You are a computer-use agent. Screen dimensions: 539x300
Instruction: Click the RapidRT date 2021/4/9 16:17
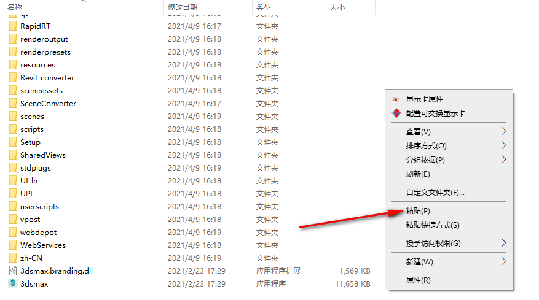point(194,26)
